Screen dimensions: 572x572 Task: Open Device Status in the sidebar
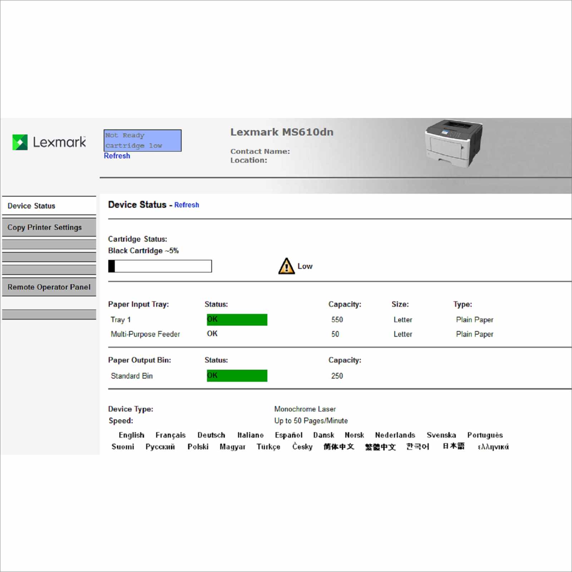coord(49,206)
